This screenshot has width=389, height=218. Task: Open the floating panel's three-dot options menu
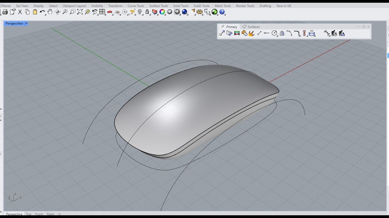pyautogui.click(x=358, y=27)
